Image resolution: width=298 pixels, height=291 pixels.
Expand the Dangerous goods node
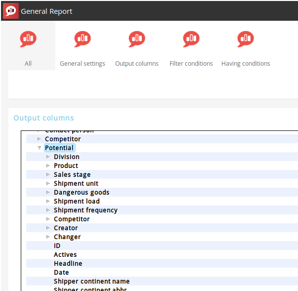pos(48,192)
